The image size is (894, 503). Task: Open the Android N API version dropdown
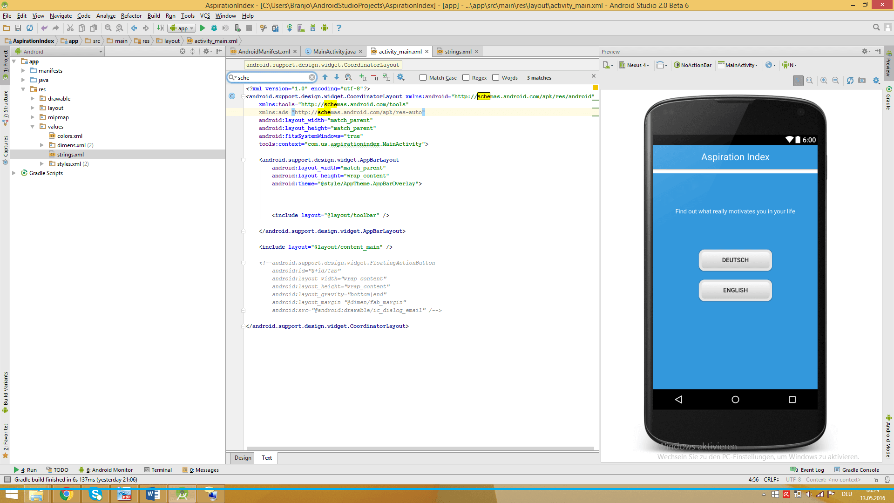tap(790, 65)
